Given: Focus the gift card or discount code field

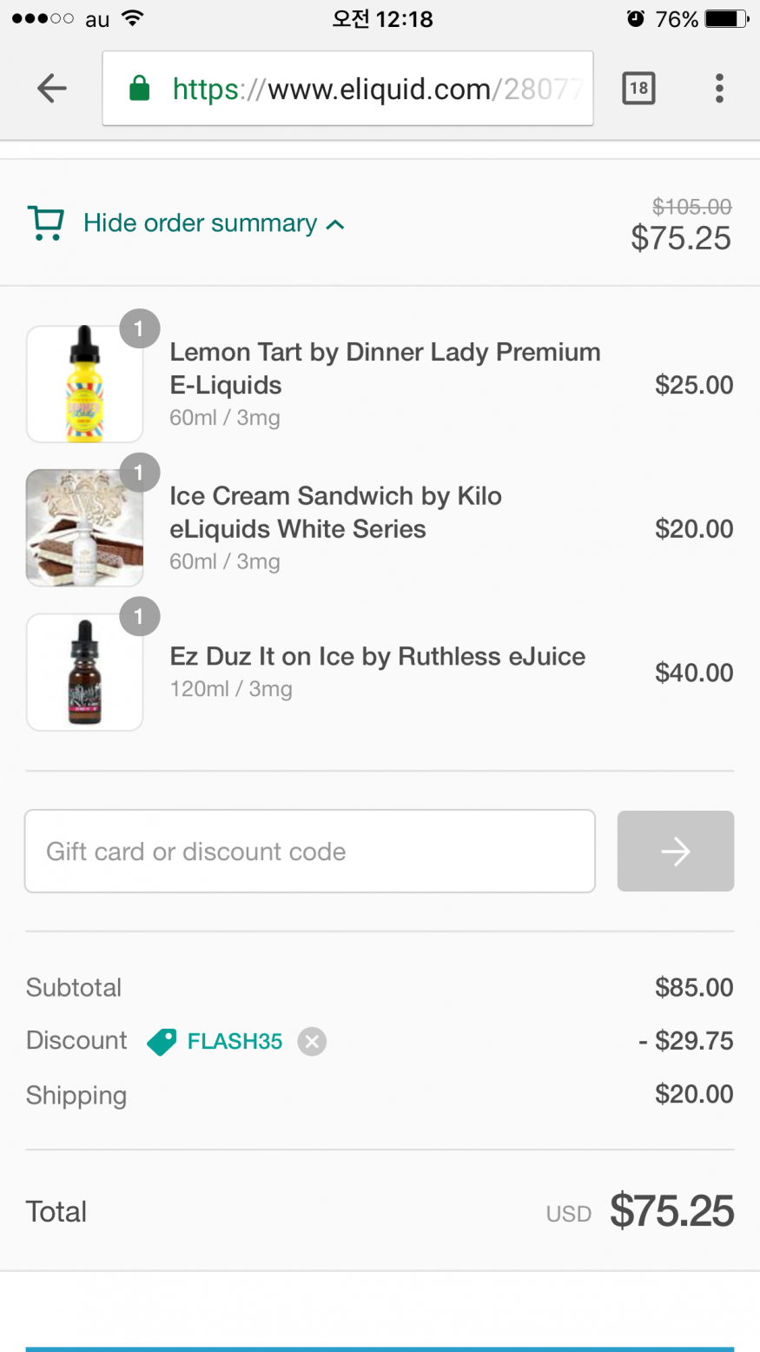Looking at the screenshot, I should [x=309, y=852].
